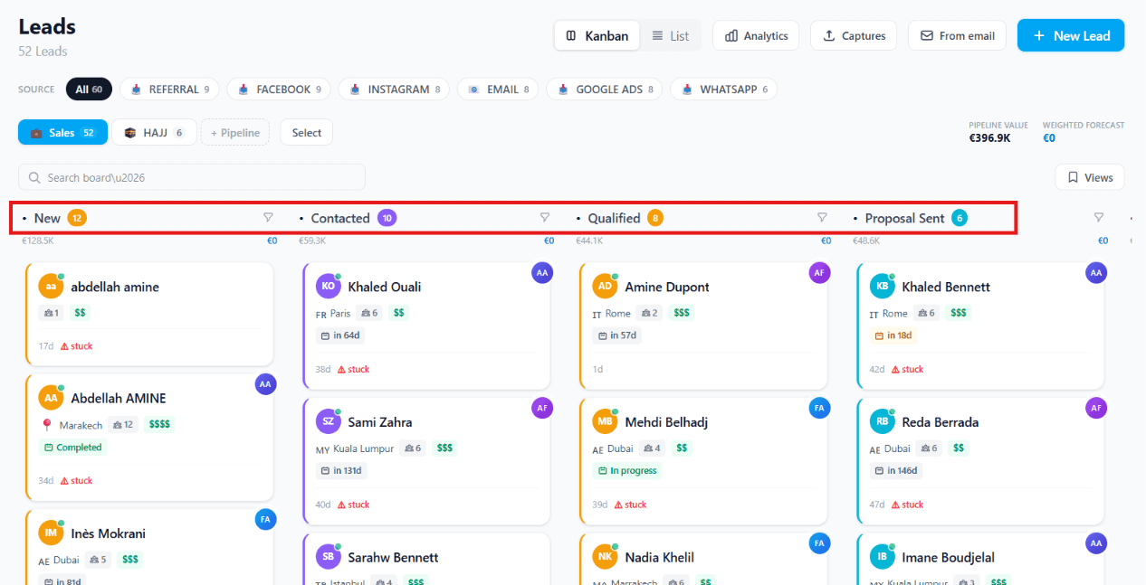This screenshot has height=585, width=1146.
Task: Select the HAJJ pipeline tab
Action: [154, 133]
